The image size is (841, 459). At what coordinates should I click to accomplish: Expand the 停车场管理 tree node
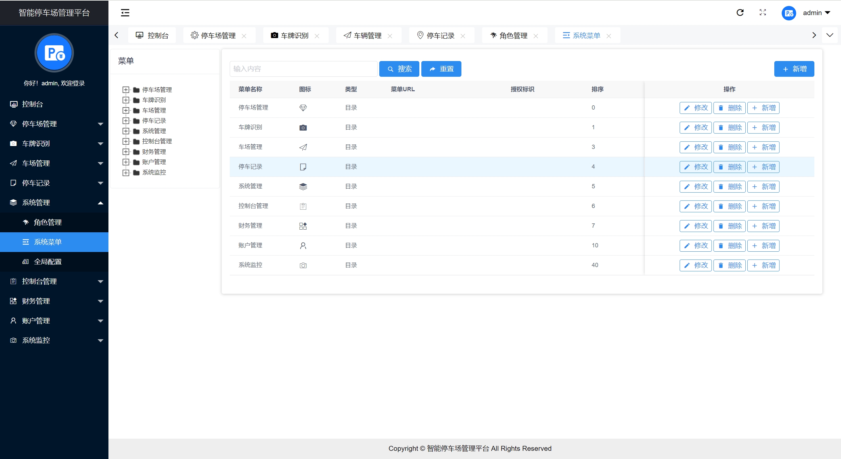pyautogui.click(x=126, y=90)
